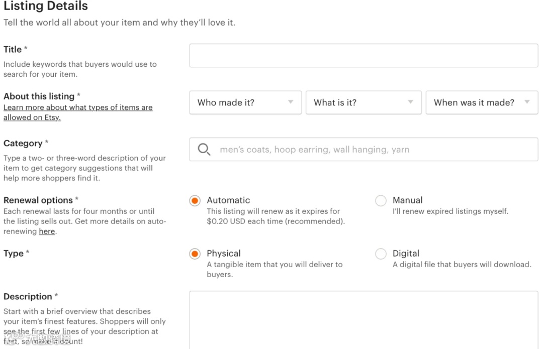Click the arrow on When was it made
Image resolution: width=543 pixels, height=349 pixels.
point(527,102)
